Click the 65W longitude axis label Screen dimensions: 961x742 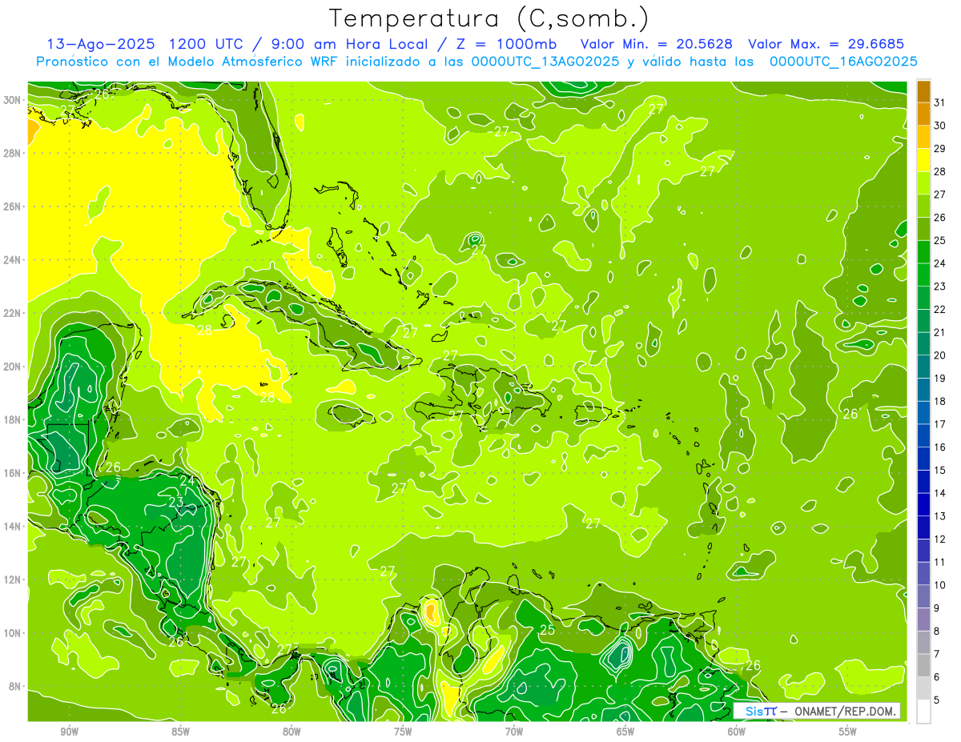click(x=625, y=732)
